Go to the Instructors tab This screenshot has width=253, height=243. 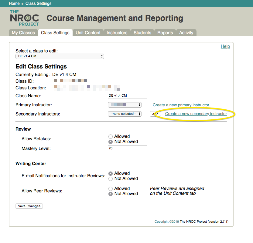click(x=117, y=33)
